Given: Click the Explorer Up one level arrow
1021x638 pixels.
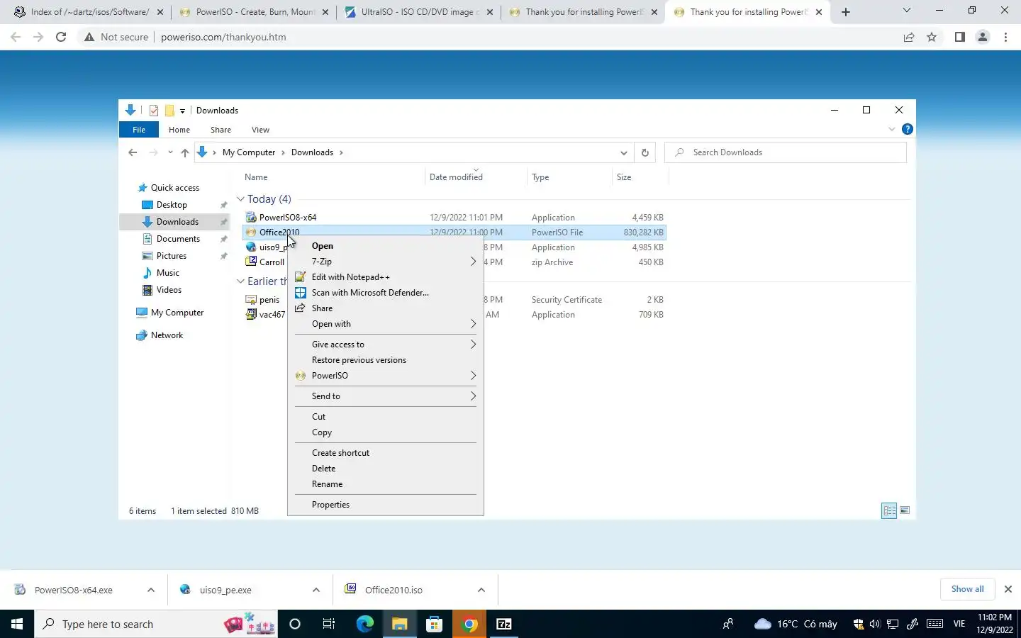Looking at the screenshot, I should pyautogui.click(x=185, y=152).
